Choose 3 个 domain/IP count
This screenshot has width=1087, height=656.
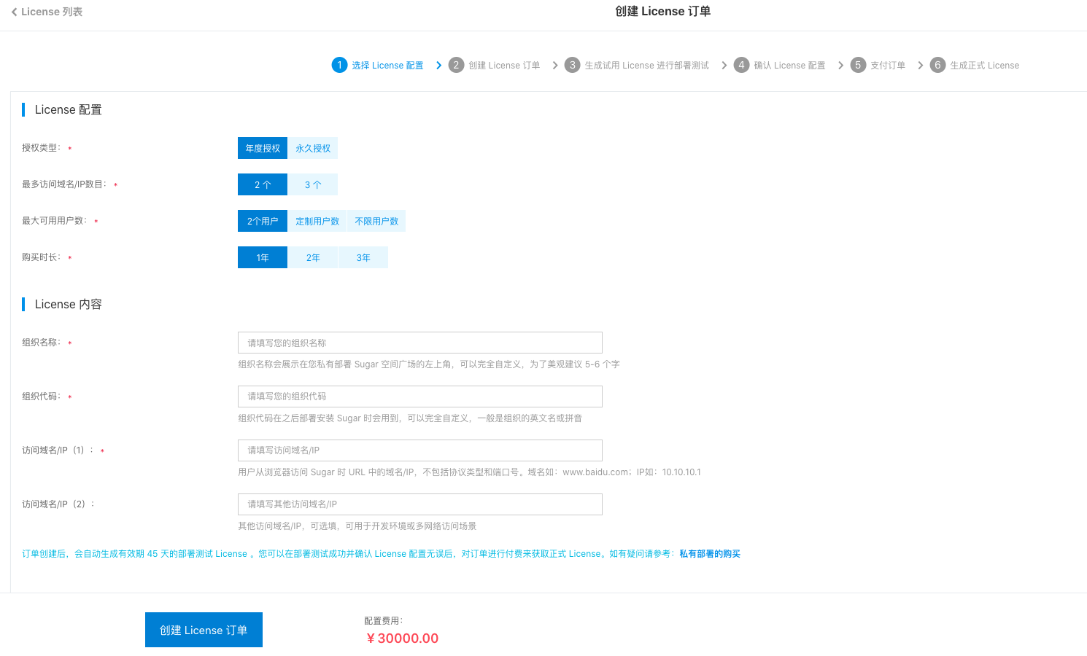pos(313,184)
